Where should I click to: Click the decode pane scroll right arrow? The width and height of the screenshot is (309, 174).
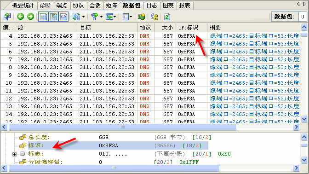[296, 168]
